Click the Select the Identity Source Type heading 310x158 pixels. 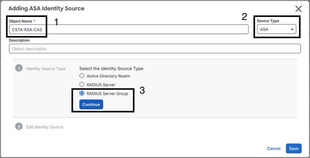tap(111, 69)
